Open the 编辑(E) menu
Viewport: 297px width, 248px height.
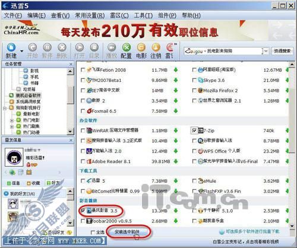pos(37,15)
